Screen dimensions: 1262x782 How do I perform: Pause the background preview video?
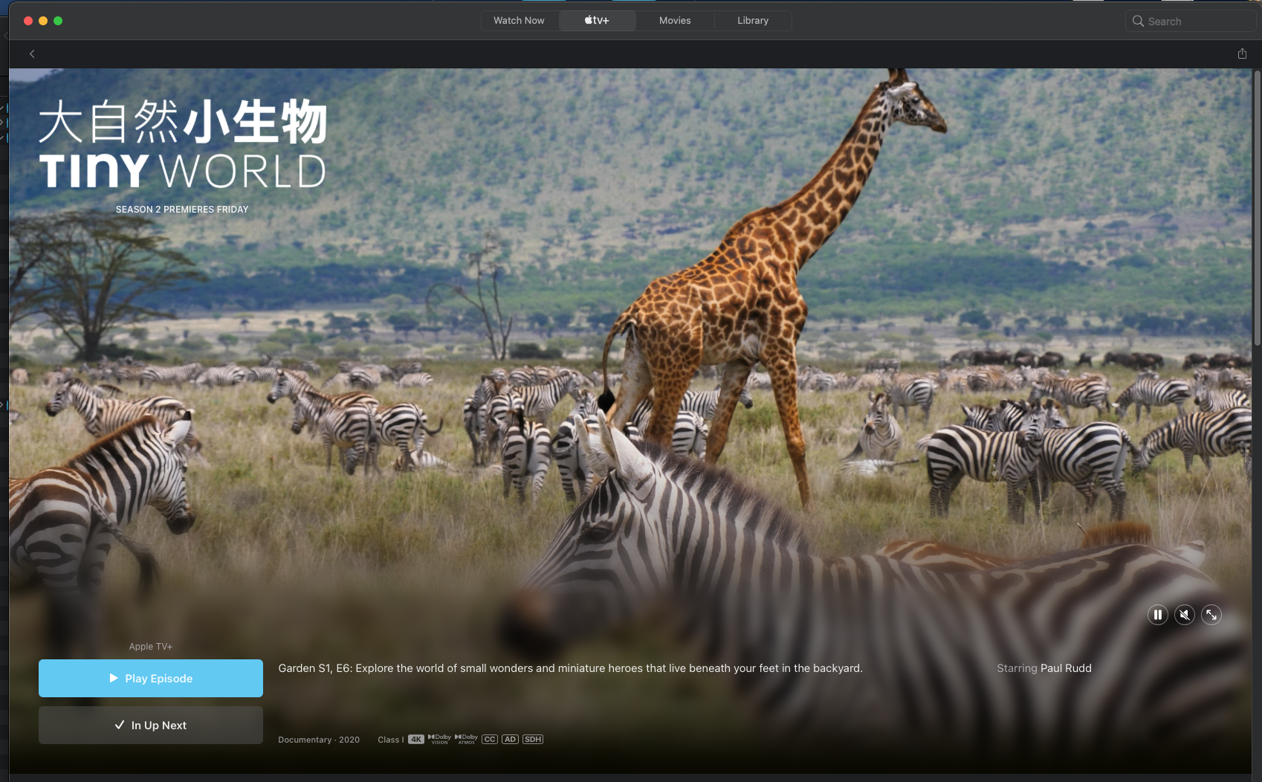[x=1157, y=615]
